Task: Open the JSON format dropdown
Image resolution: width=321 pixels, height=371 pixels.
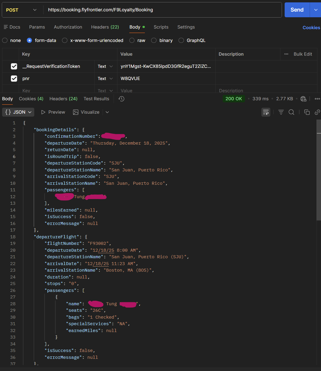Action: pyautogui.click(x=18, y=112)
